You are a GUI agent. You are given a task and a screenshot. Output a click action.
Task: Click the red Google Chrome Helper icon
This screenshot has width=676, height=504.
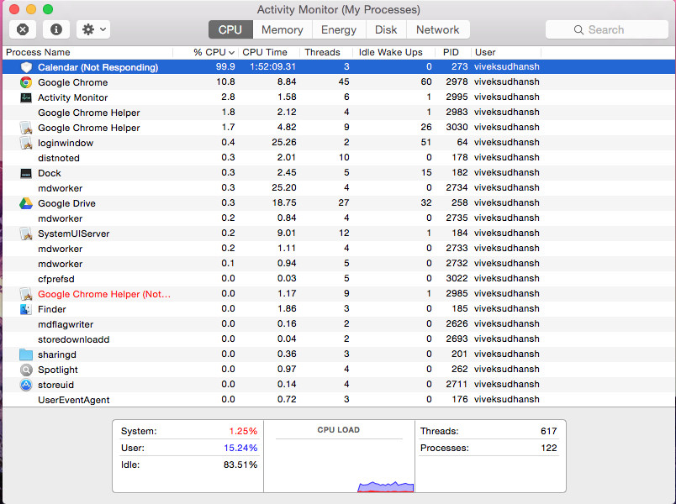(26, 294)
